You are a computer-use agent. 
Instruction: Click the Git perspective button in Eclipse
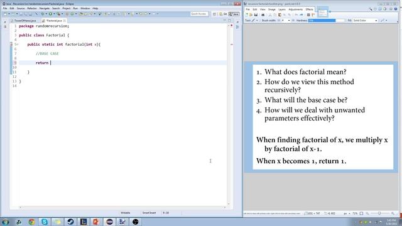tap(223, 14)
